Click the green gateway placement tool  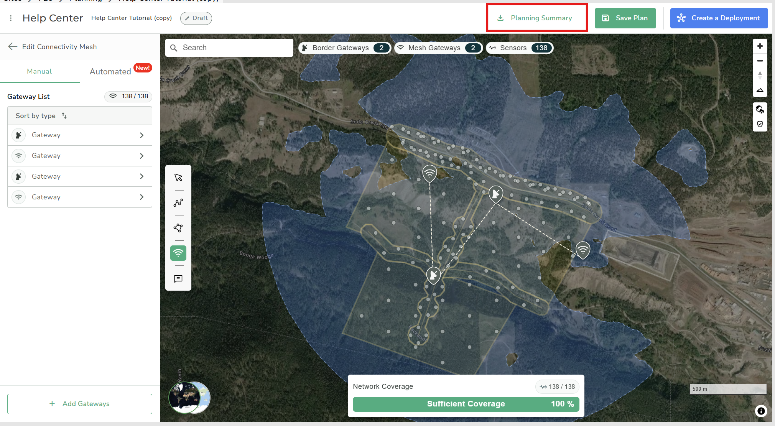(178, 253)
